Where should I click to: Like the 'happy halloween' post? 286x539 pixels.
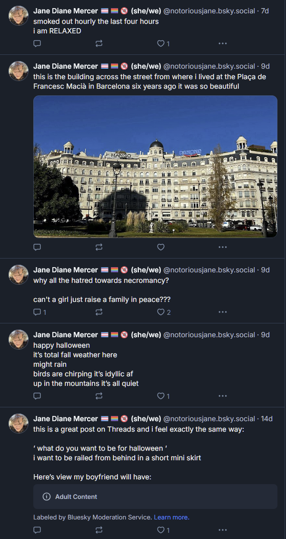pyautogui.click(x=161, y=396)
